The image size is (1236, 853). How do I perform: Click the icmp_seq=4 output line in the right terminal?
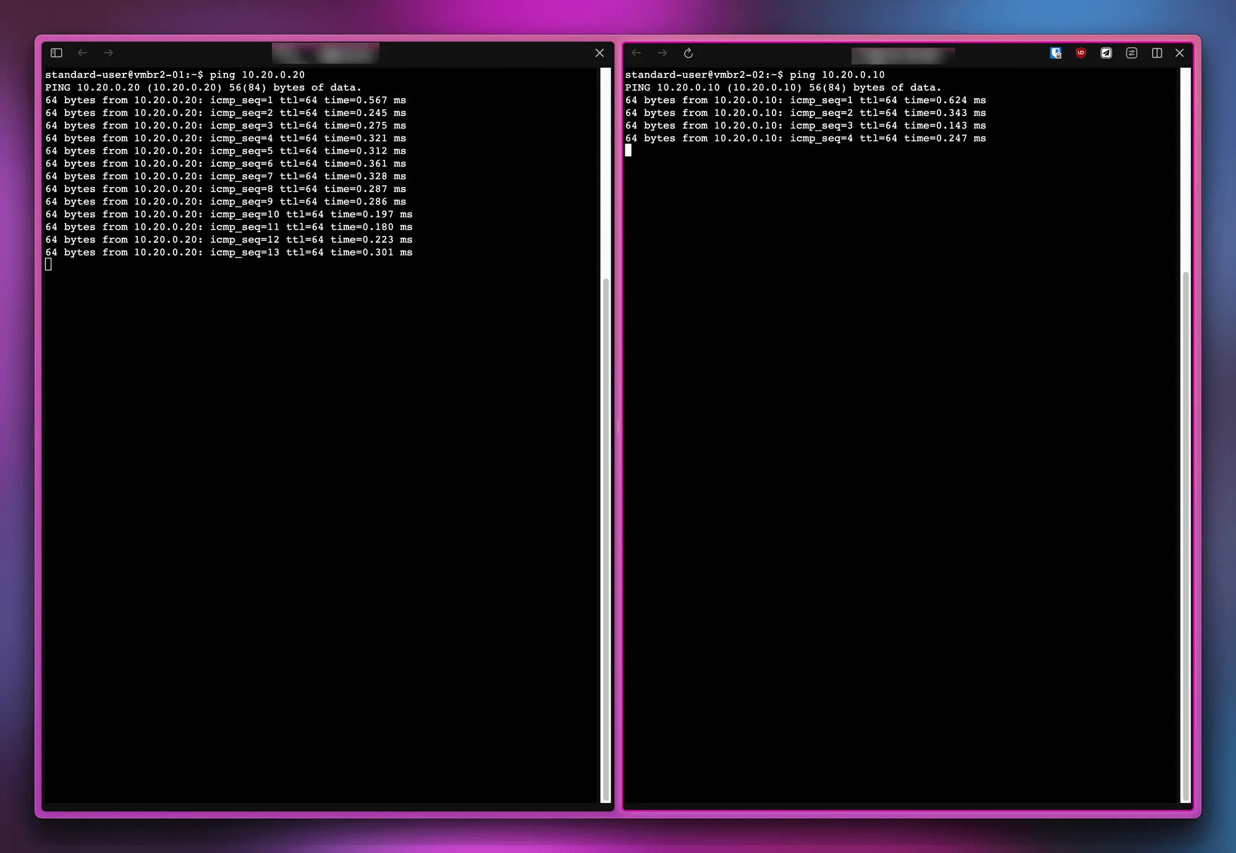[x=803, y=138]
